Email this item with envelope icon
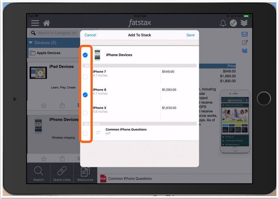The image size is (279, 199). coord(245,34)
